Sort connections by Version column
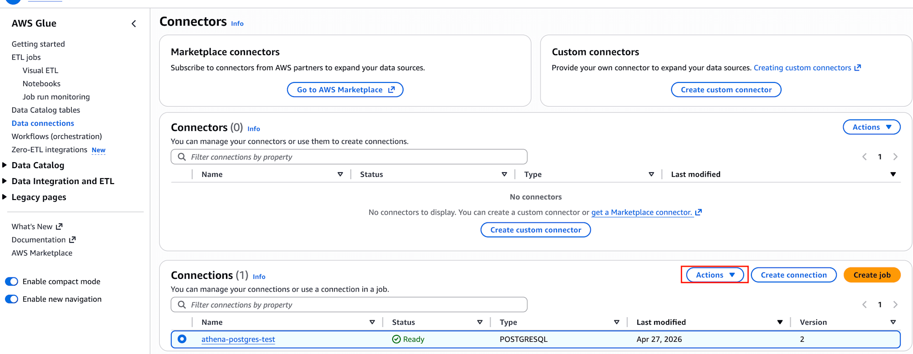The width and height of the screenshot is (913, 354). pos(893,322)
